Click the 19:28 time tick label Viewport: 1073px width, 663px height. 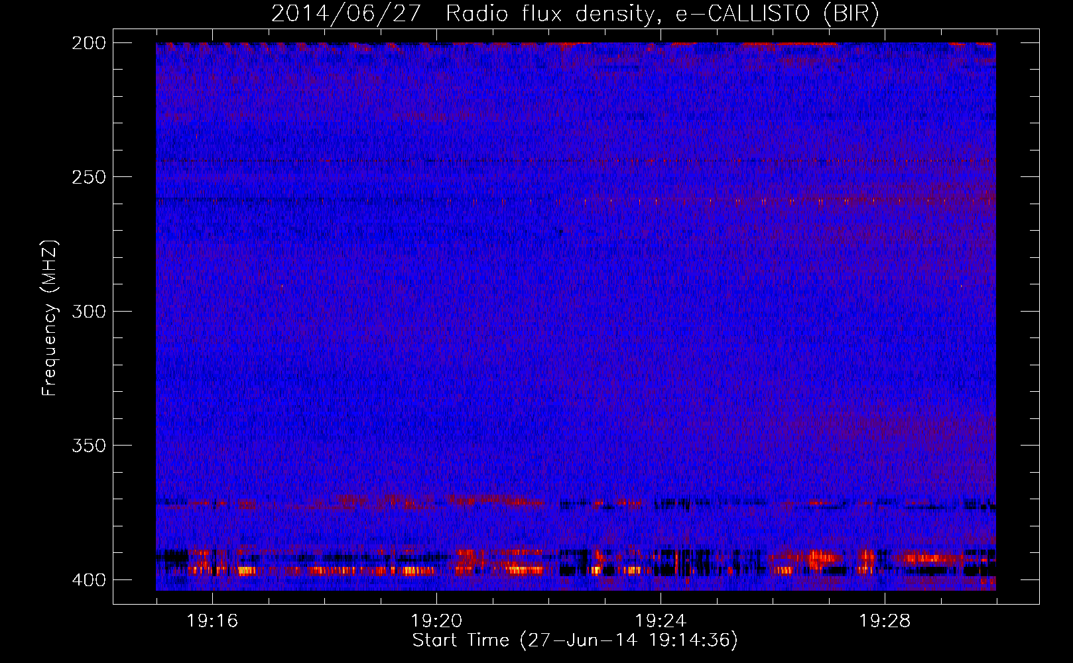[885, 621]
